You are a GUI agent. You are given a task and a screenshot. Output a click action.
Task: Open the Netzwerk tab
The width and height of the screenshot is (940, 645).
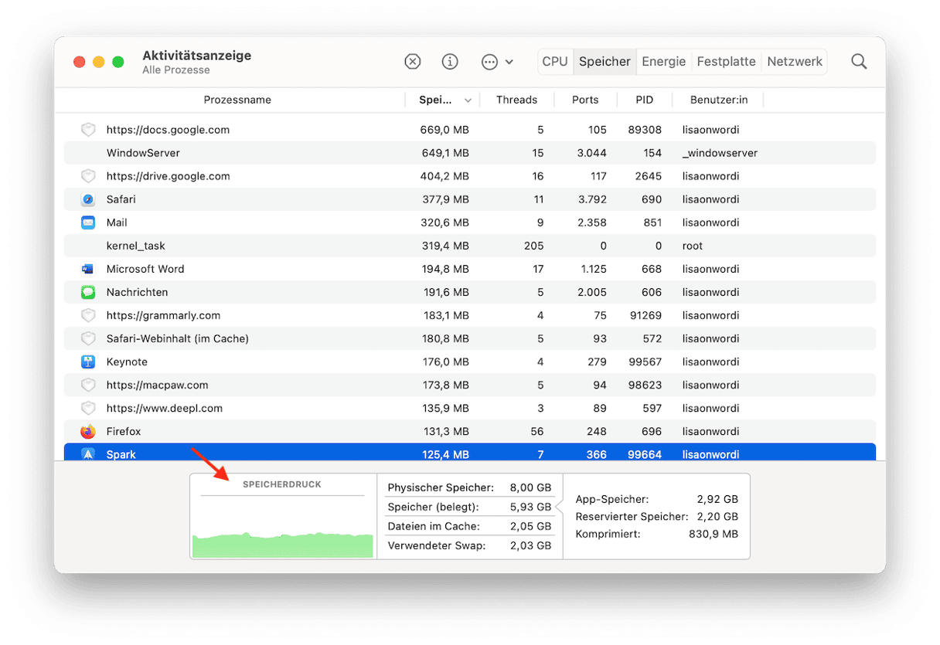795,62
